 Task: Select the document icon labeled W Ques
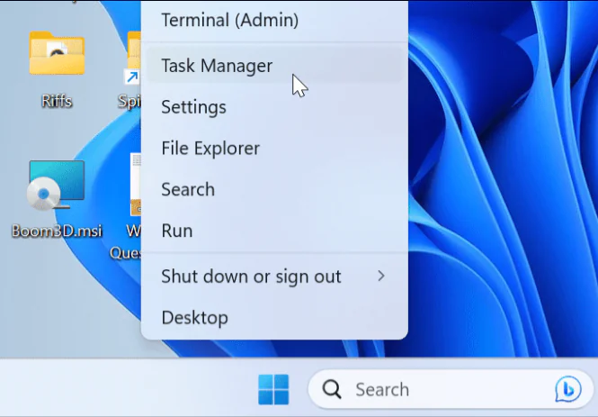click(x=135, y=184)
